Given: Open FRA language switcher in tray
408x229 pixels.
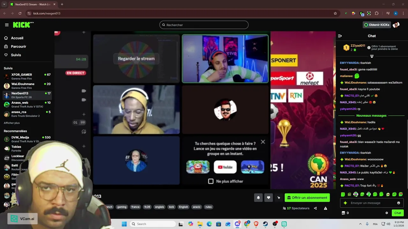Looking at the screenshot, I should point(375,224).
